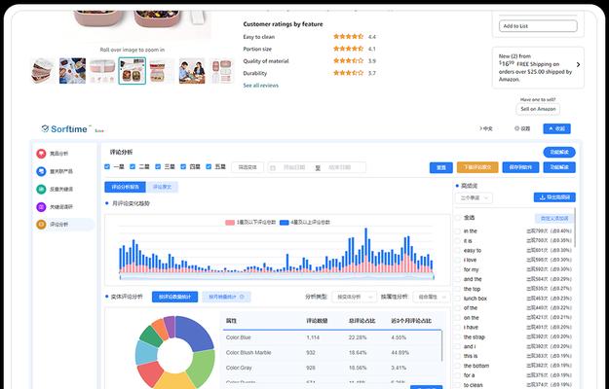
Task: Open the language dropdown in the Sorftime header
Action: [486, 128]
